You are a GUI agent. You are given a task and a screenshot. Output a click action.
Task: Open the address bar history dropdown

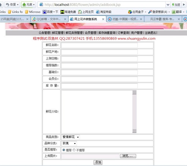click(x=168, y=5)
